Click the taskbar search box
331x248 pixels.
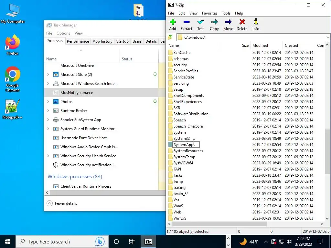coord(62,242)
